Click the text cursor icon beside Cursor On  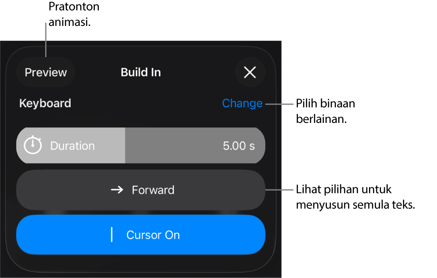click(112, 235)
